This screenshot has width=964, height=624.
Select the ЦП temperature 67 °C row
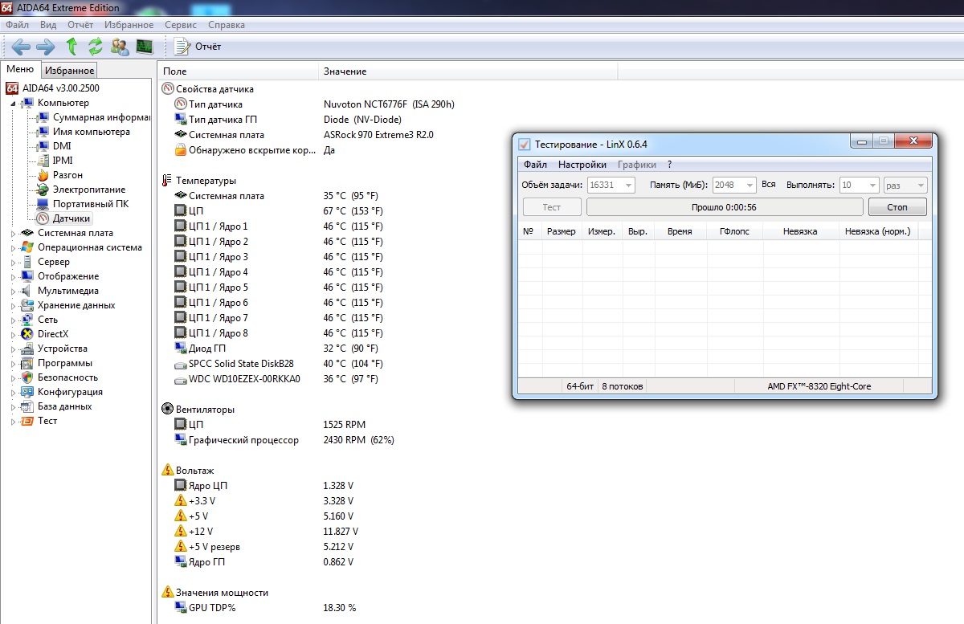click(x=278, y=211)
